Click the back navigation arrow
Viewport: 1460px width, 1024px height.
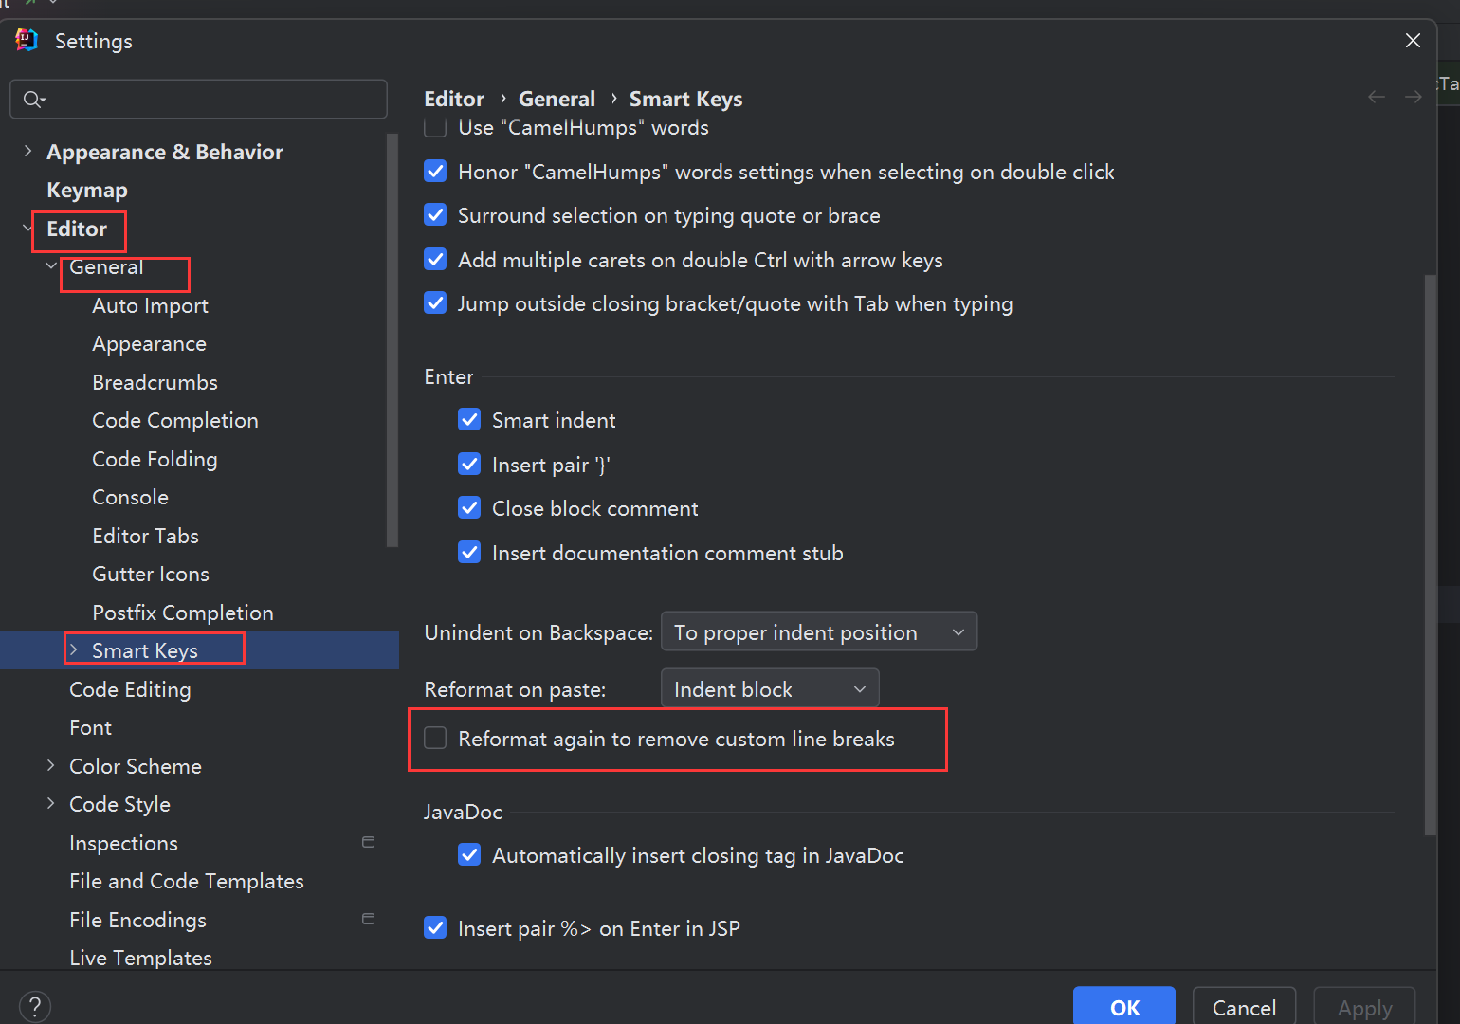click(1377, 98)
